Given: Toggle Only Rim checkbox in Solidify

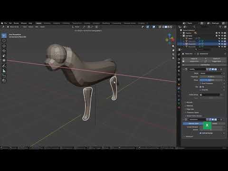Looking at the screenshot, I should 200,90.
